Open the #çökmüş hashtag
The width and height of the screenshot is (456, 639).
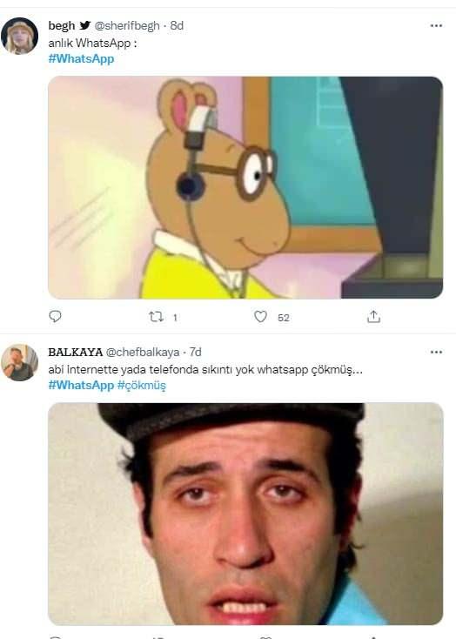point(142,385)
